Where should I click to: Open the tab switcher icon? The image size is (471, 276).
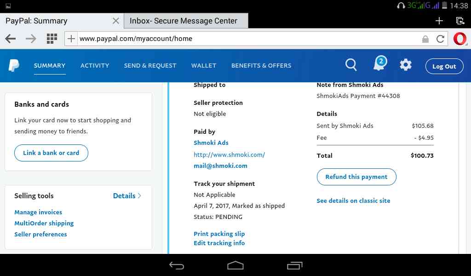pyautogui.click(x=460, y=21)
